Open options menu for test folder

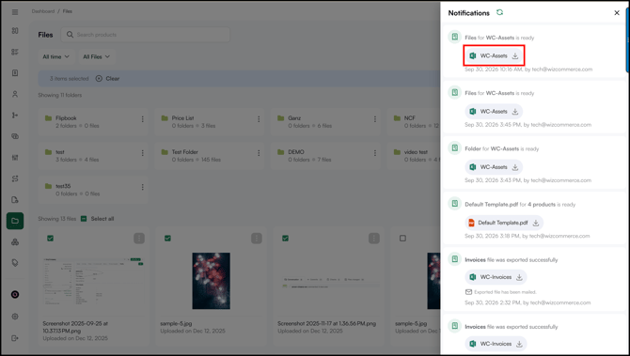click(x=143, y=153)
